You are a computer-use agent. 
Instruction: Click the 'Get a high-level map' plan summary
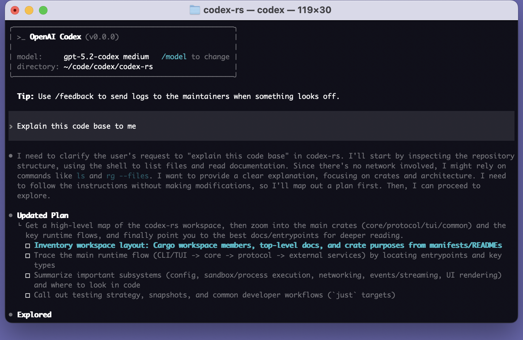(x=266, y=230)
